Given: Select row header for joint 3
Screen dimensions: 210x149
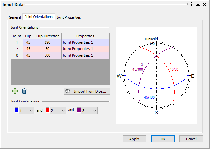Looking at the screenshot, I should click(17, 55).
